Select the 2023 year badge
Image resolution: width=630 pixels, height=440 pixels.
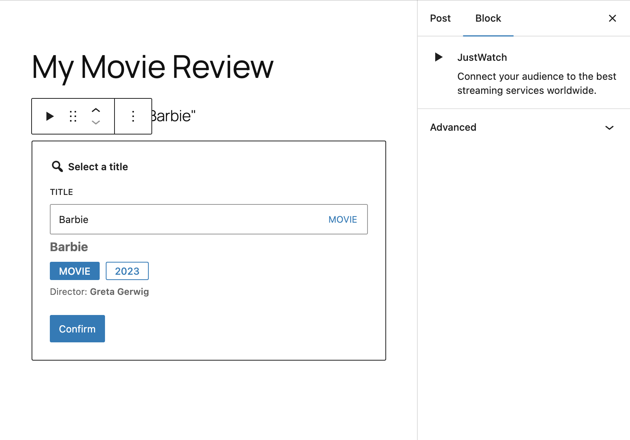pos(127,271)
